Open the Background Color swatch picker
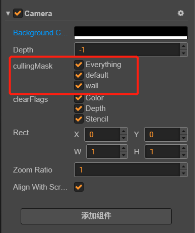The image size is (195, 233). [131, 33]
